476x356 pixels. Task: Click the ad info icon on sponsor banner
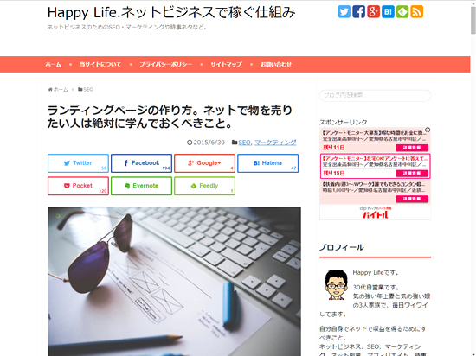pyautogui.click(x=428, y=130)
